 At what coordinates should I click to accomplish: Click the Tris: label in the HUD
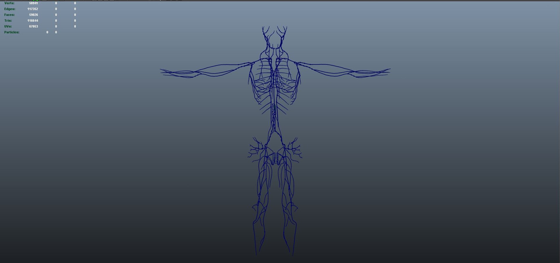(x=8, y=21)
